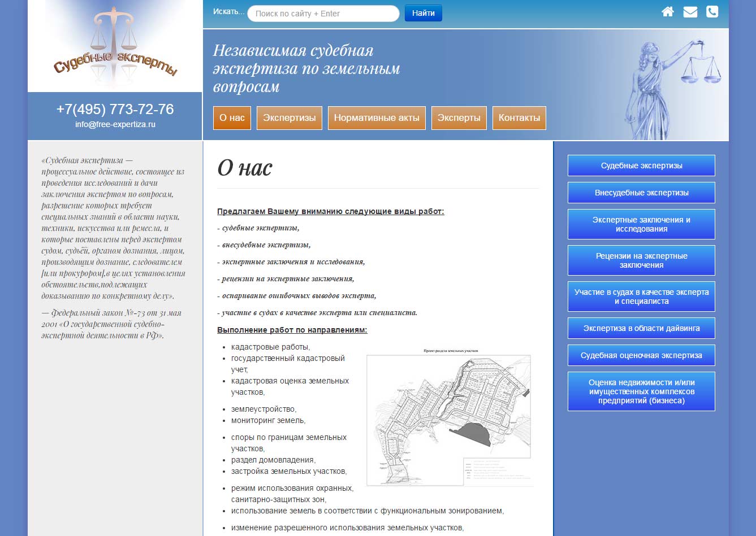The image size is (756, 536).
Task: Focus the site search field
Action: 323,14
